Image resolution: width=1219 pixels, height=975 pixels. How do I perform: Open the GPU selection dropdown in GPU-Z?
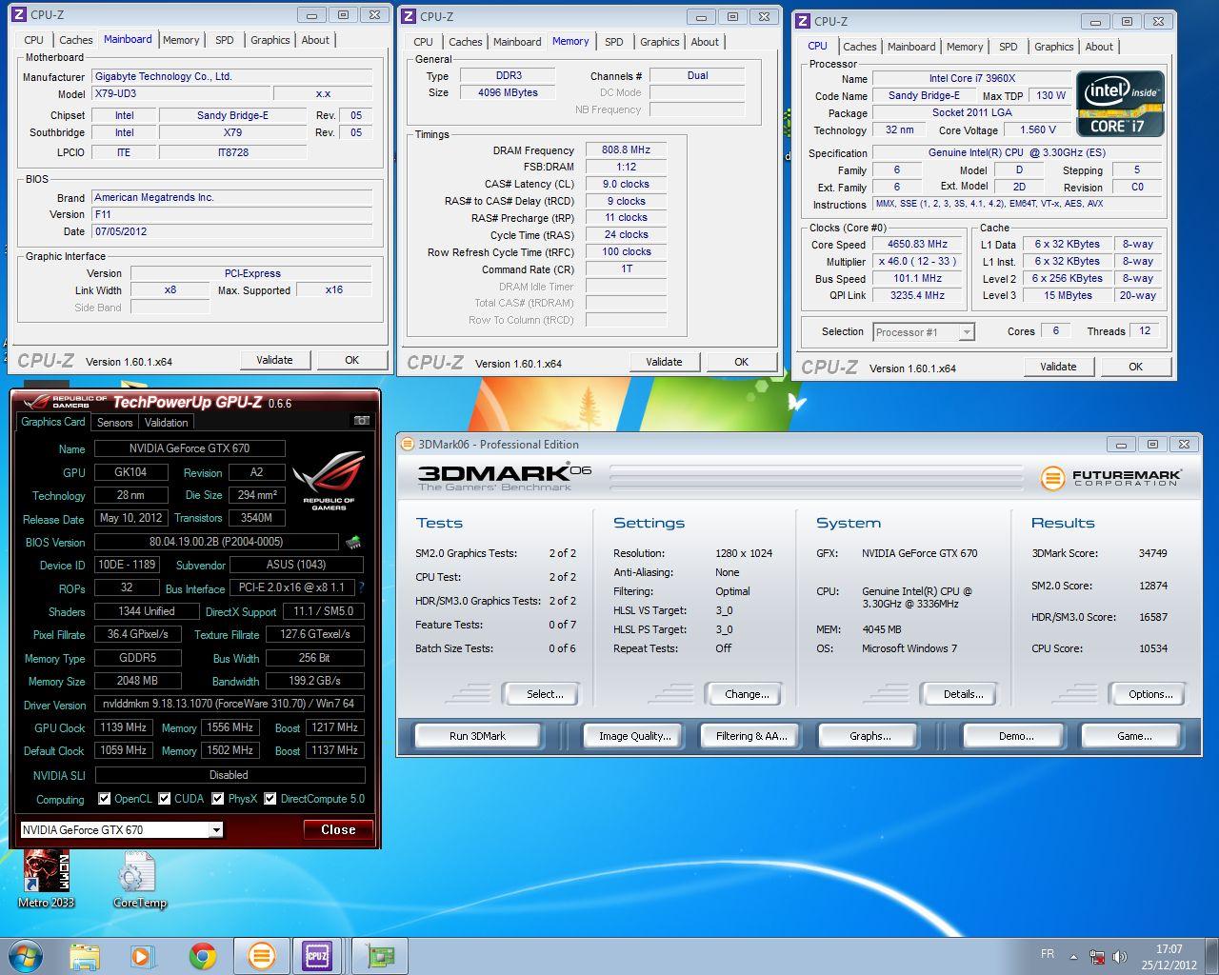pyautogui.click(x=216, y=829)
